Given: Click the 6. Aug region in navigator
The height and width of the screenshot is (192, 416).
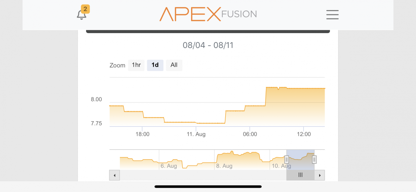Looking at the screenshot, I should click(x=169, y=166).
